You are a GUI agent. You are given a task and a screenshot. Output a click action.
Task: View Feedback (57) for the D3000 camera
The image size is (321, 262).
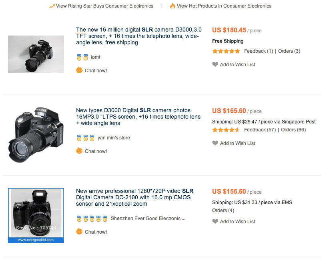click(x=258, y=130)
